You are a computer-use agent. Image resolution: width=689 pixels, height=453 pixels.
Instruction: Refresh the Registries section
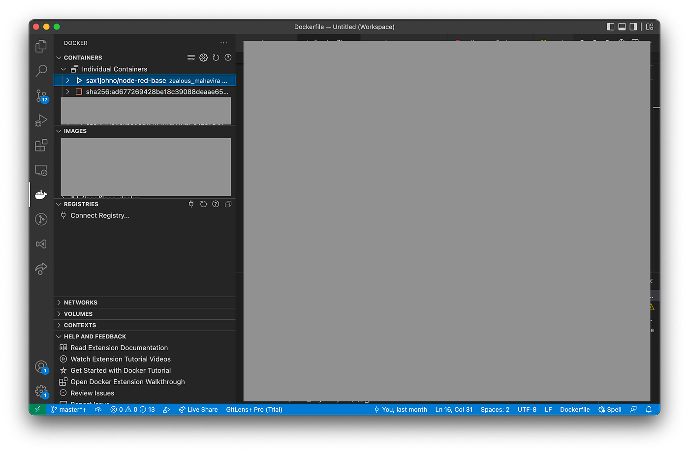coord(203,204)
